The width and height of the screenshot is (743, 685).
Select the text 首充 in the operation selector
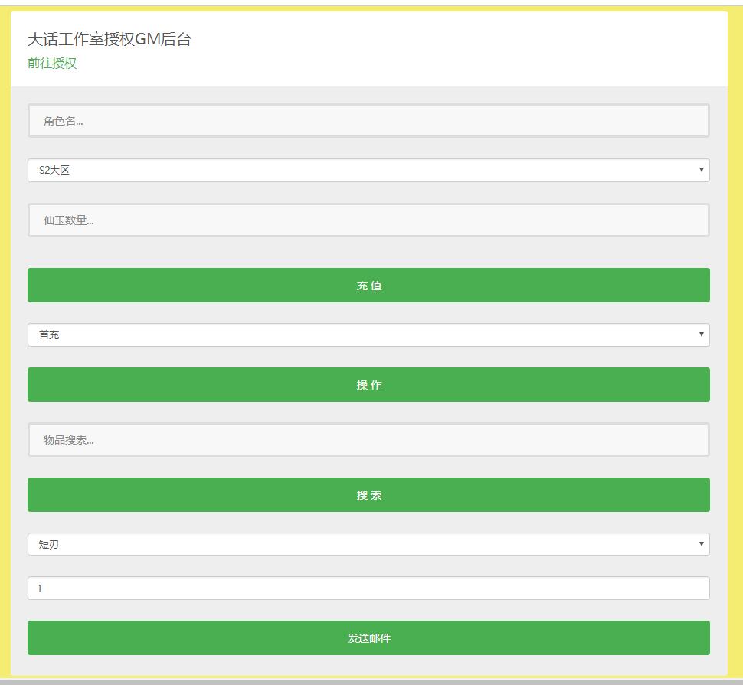49,335
